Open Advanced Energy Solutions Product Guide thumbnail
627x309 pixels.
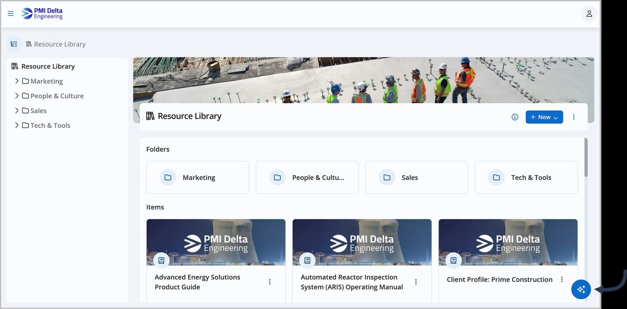(216, 242)
